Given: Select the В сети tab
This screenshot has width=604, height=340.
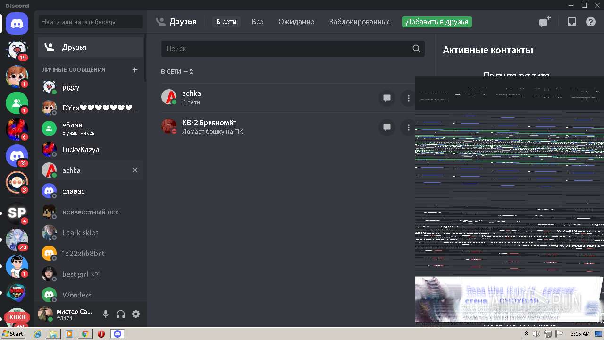Looking at the screenshot, I should coord(226,22).
